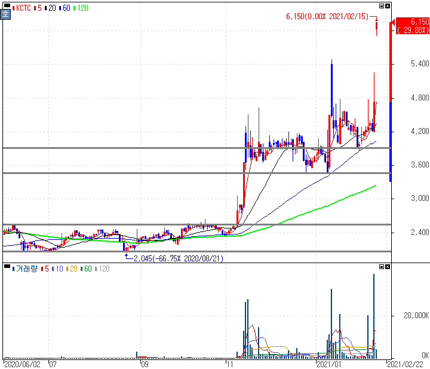Click the black box before 거래량 legend
Viewport: 430px width, 369px height.
click(7, 266)
